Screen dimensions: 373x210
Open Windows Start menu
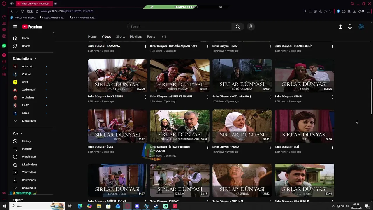click(4, 206)
